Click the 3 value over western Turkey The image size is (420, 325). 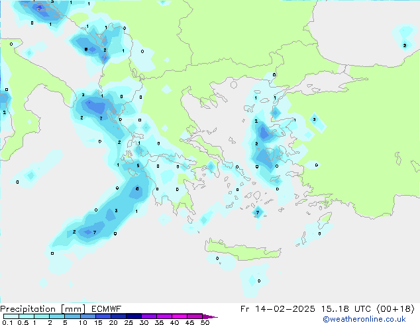click(314, 119)
